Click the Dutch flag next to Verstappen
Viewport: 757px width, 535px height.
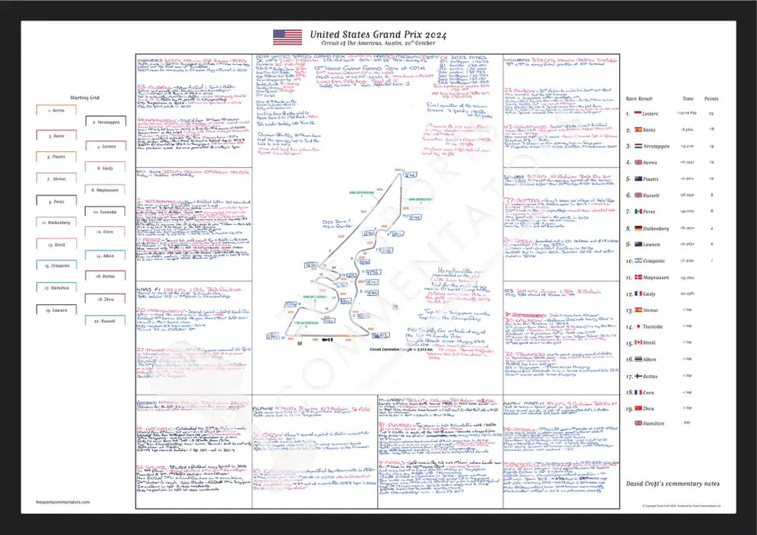tap(637, 146)
